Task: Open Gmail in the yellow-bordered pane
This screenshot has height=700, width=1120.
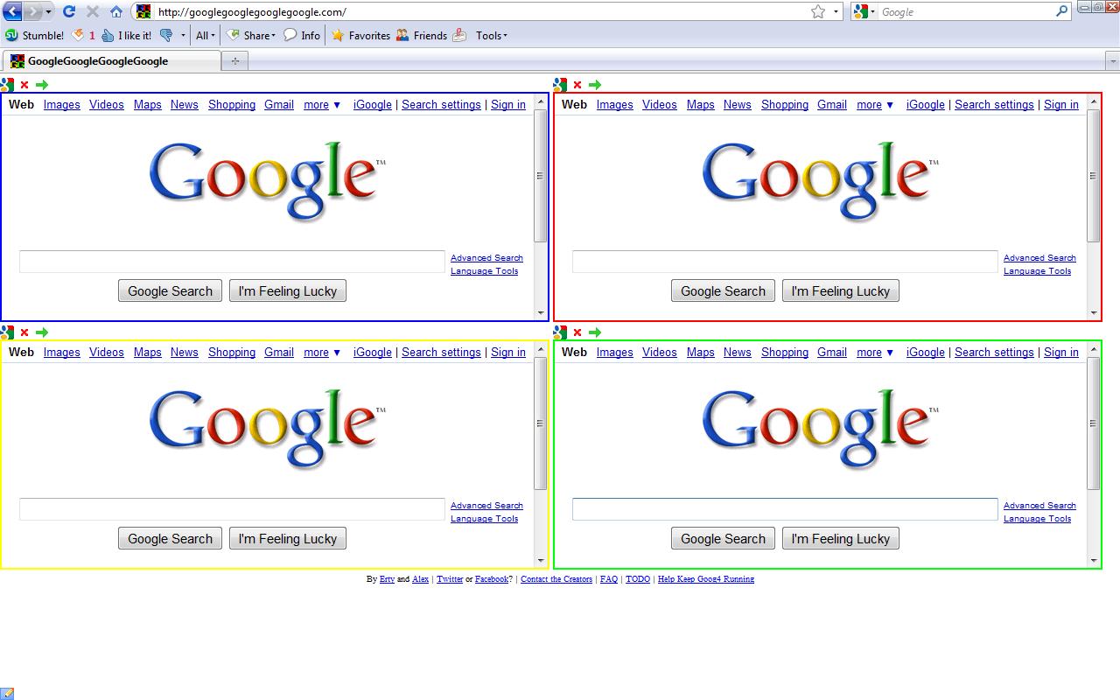Action: [279, 353]
